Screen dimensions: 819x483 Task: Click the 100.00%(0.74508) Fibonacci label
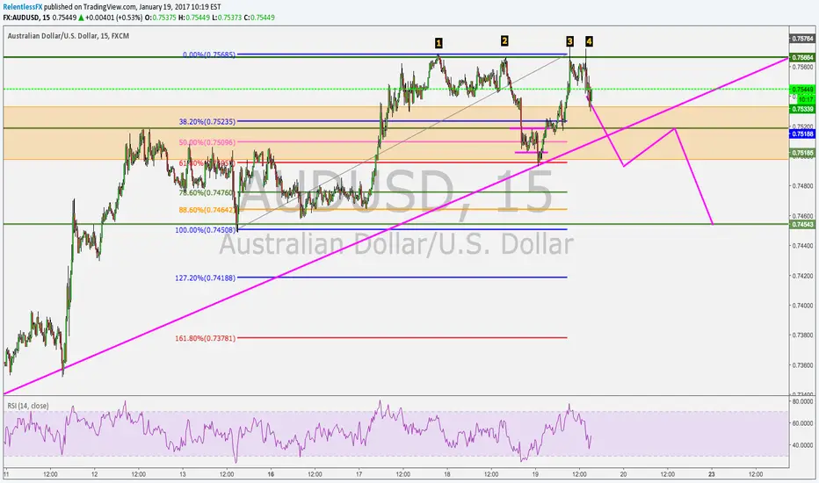click(206, 230)
